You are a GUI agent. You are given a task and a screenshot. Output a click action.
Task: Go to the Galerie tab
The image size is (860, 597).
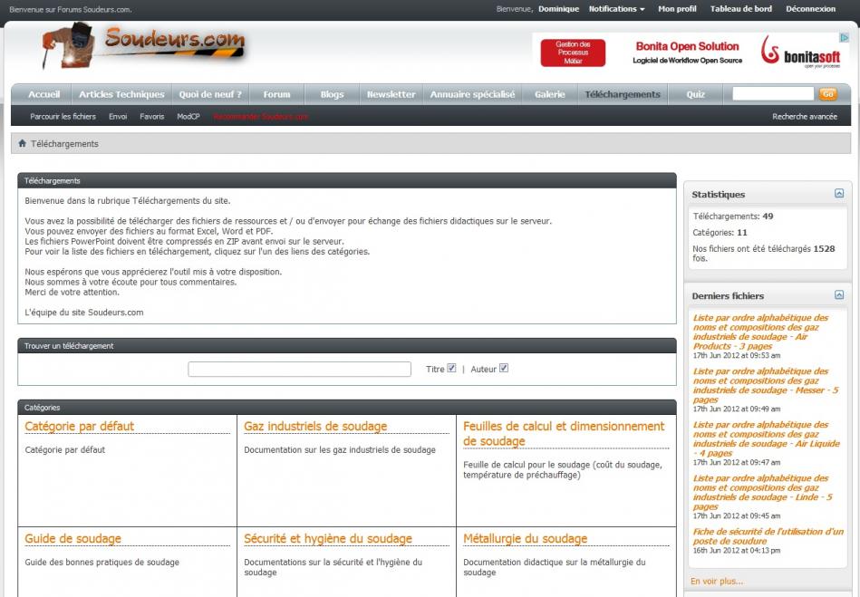coord(549,94)
